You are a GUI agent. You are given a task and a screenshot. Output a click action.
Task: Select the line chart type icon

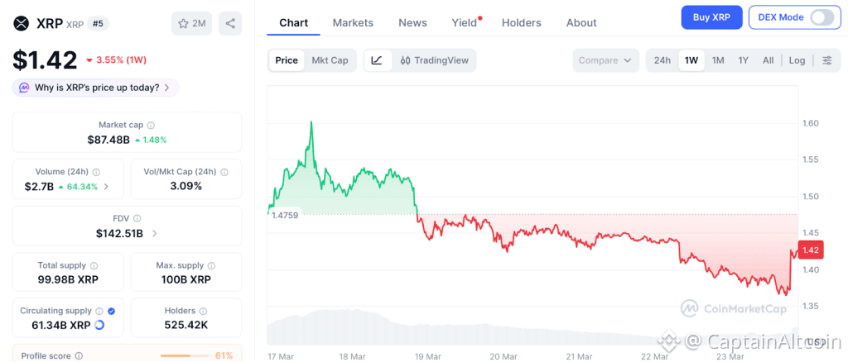(x=377, y=60)
